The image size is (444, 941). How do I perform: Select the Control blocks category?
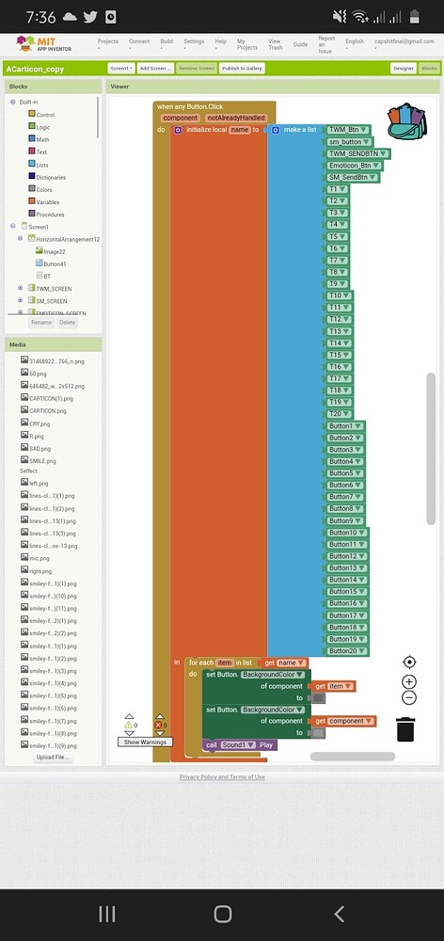tap(45, 115)
